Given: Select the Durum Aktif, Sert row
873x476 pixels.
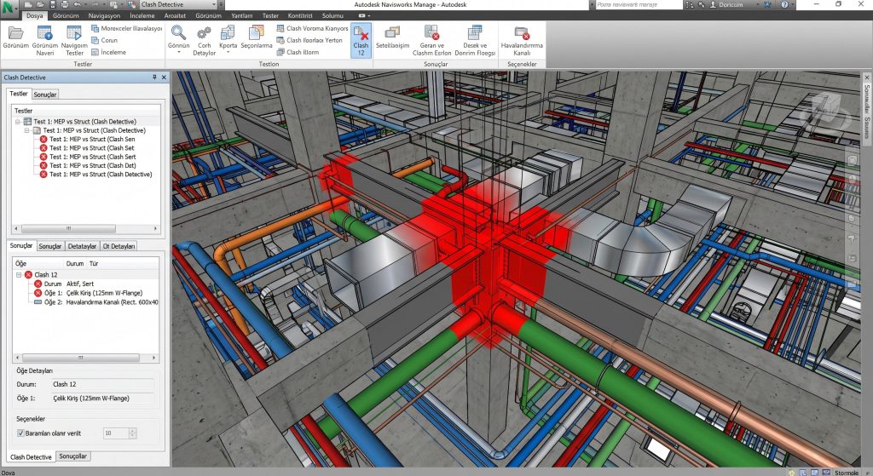Looking at the screenshot, I should 64,284.
